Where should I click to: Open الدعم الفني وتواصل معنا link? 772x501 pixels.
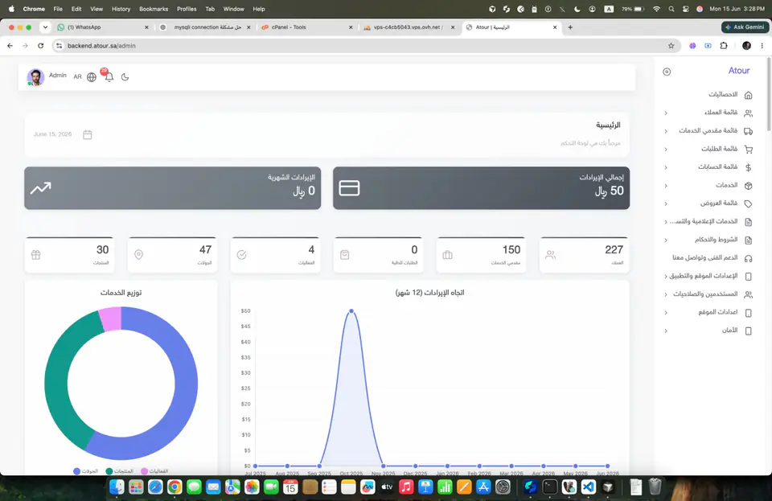pyautogui.click(x=712, y=258)
